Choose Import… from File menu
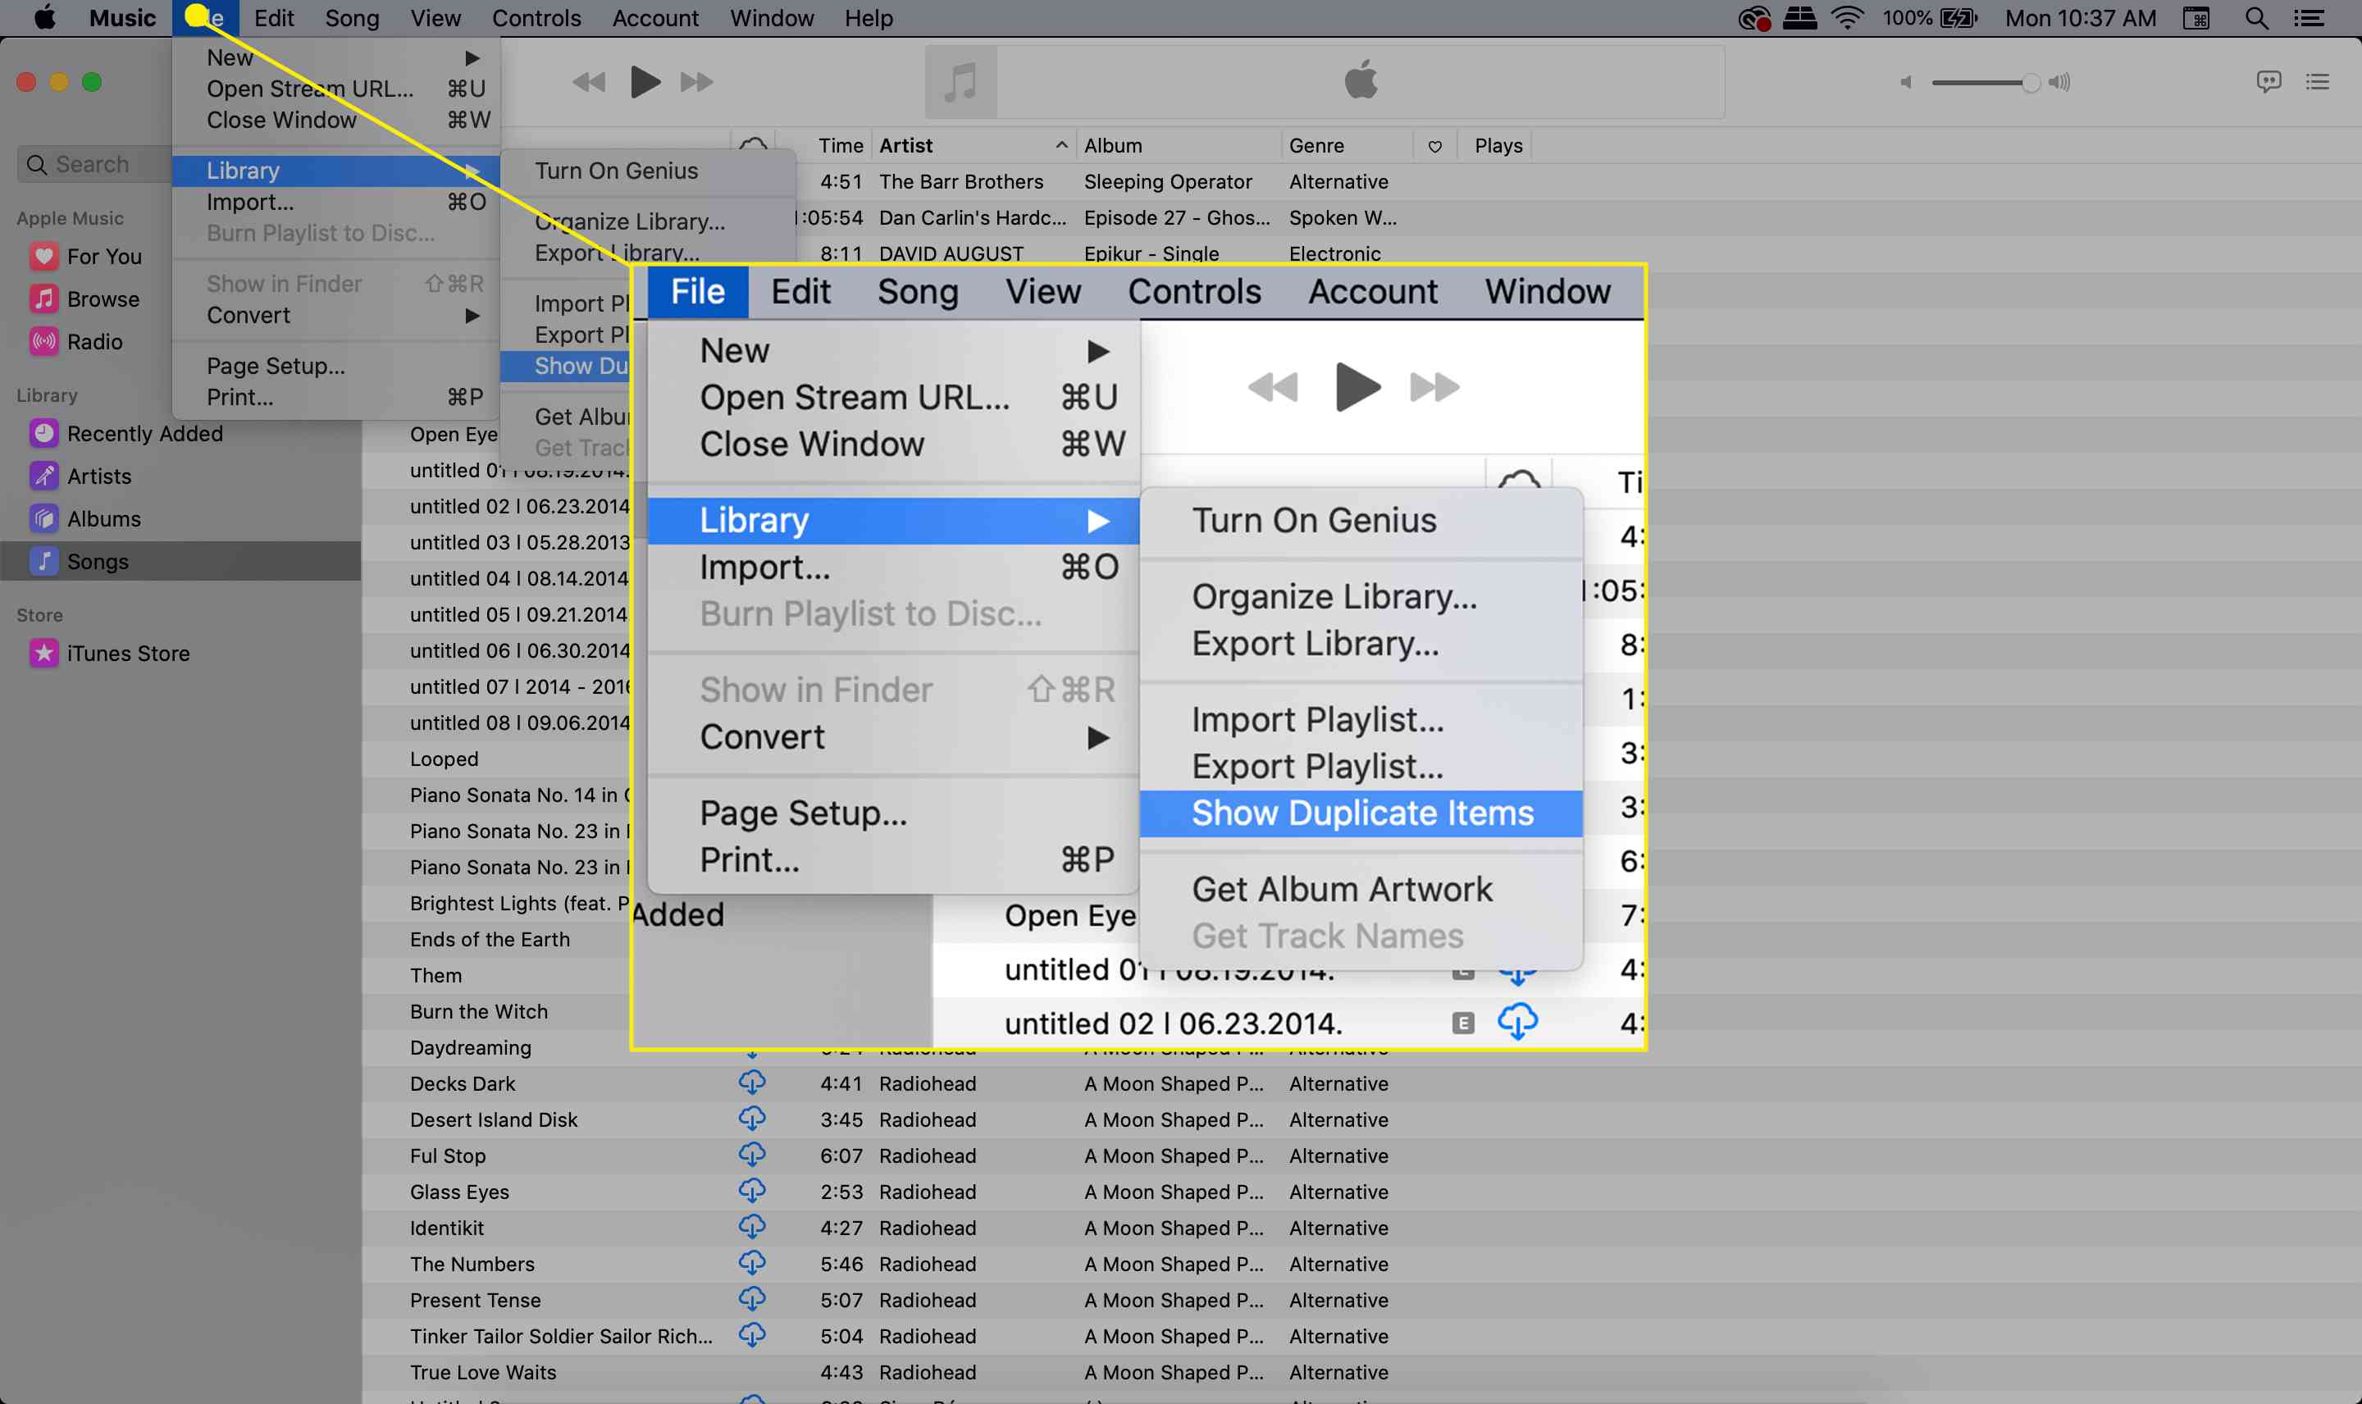 tap(335, 202)
